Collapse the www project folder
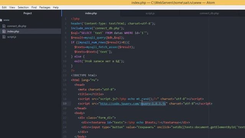This screenshot has height=138, width=245. click(6, 20)
